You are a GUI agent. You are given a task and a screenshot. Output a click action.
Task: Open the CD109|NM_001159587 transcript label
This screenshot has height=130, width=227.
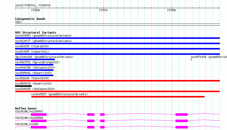[x=29, y=111]
